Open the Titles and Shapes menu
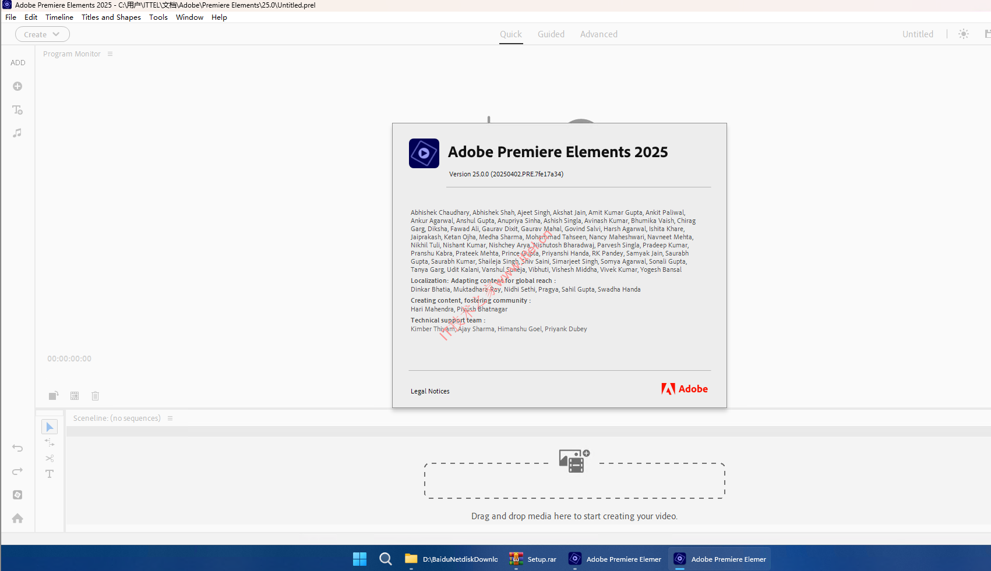991x571 pixels. click(x=111, y=17)
